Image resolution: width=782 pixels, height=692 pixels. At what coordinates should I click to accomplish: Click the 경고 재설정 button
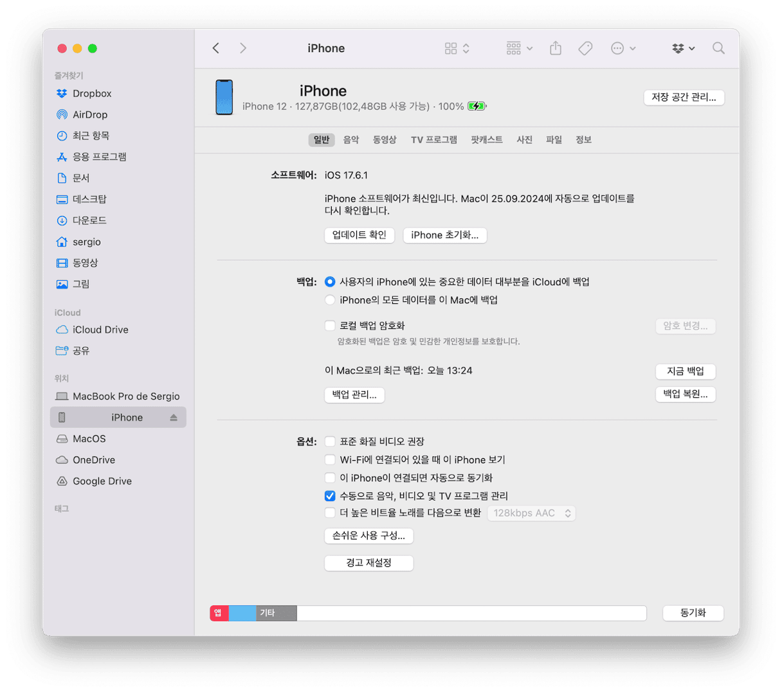(x=369, y=563)
